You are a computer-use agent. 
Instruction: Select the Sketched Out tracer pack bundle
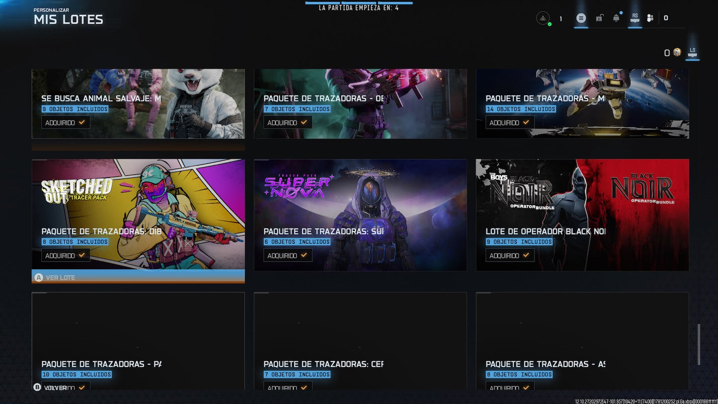point(138,215)
